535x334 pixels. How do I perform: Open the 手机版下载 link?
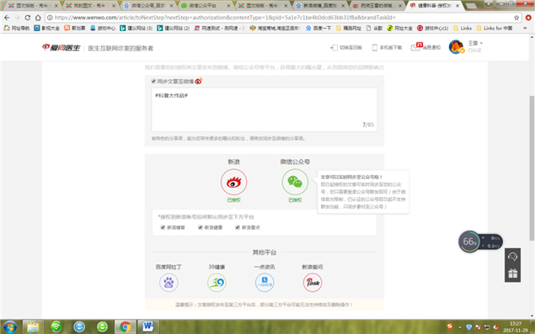[x=387, y=48]
